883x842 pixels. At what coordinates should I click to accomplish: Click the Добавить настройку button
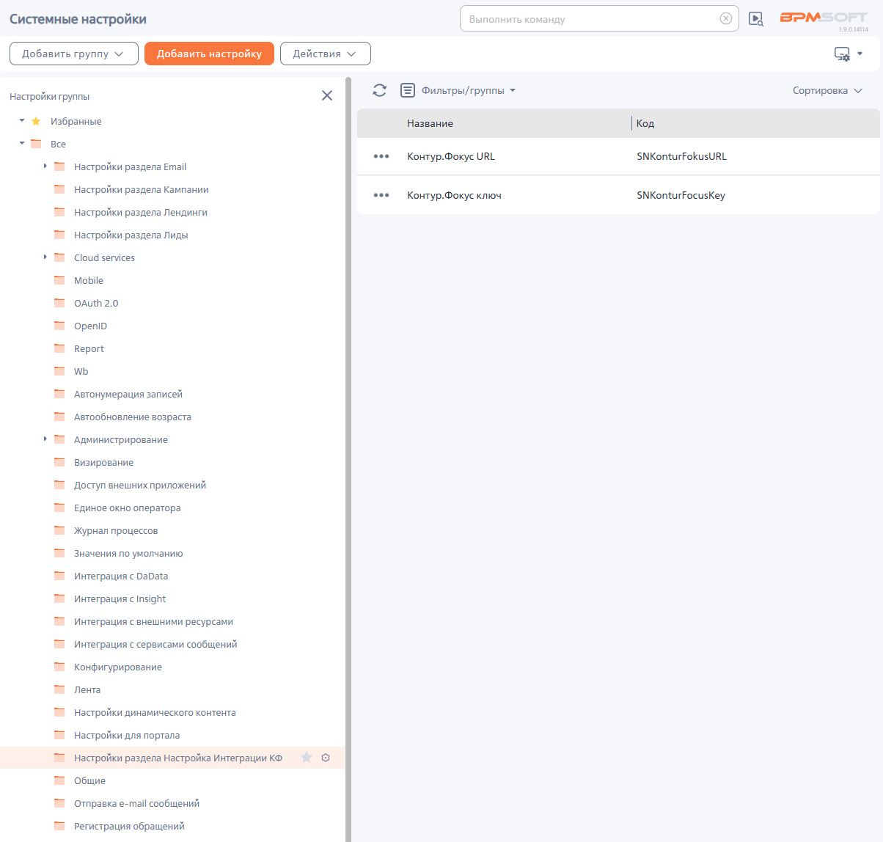(209, 54)
